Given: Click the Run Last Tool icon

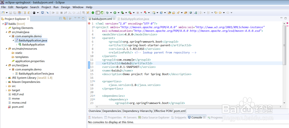Looking at the screenshot, I should point(130,12).
